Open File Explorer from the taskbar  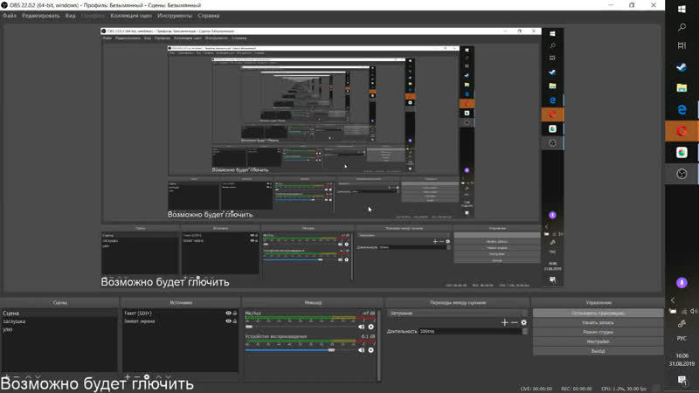pyautogui.click(x=682, y=88)
